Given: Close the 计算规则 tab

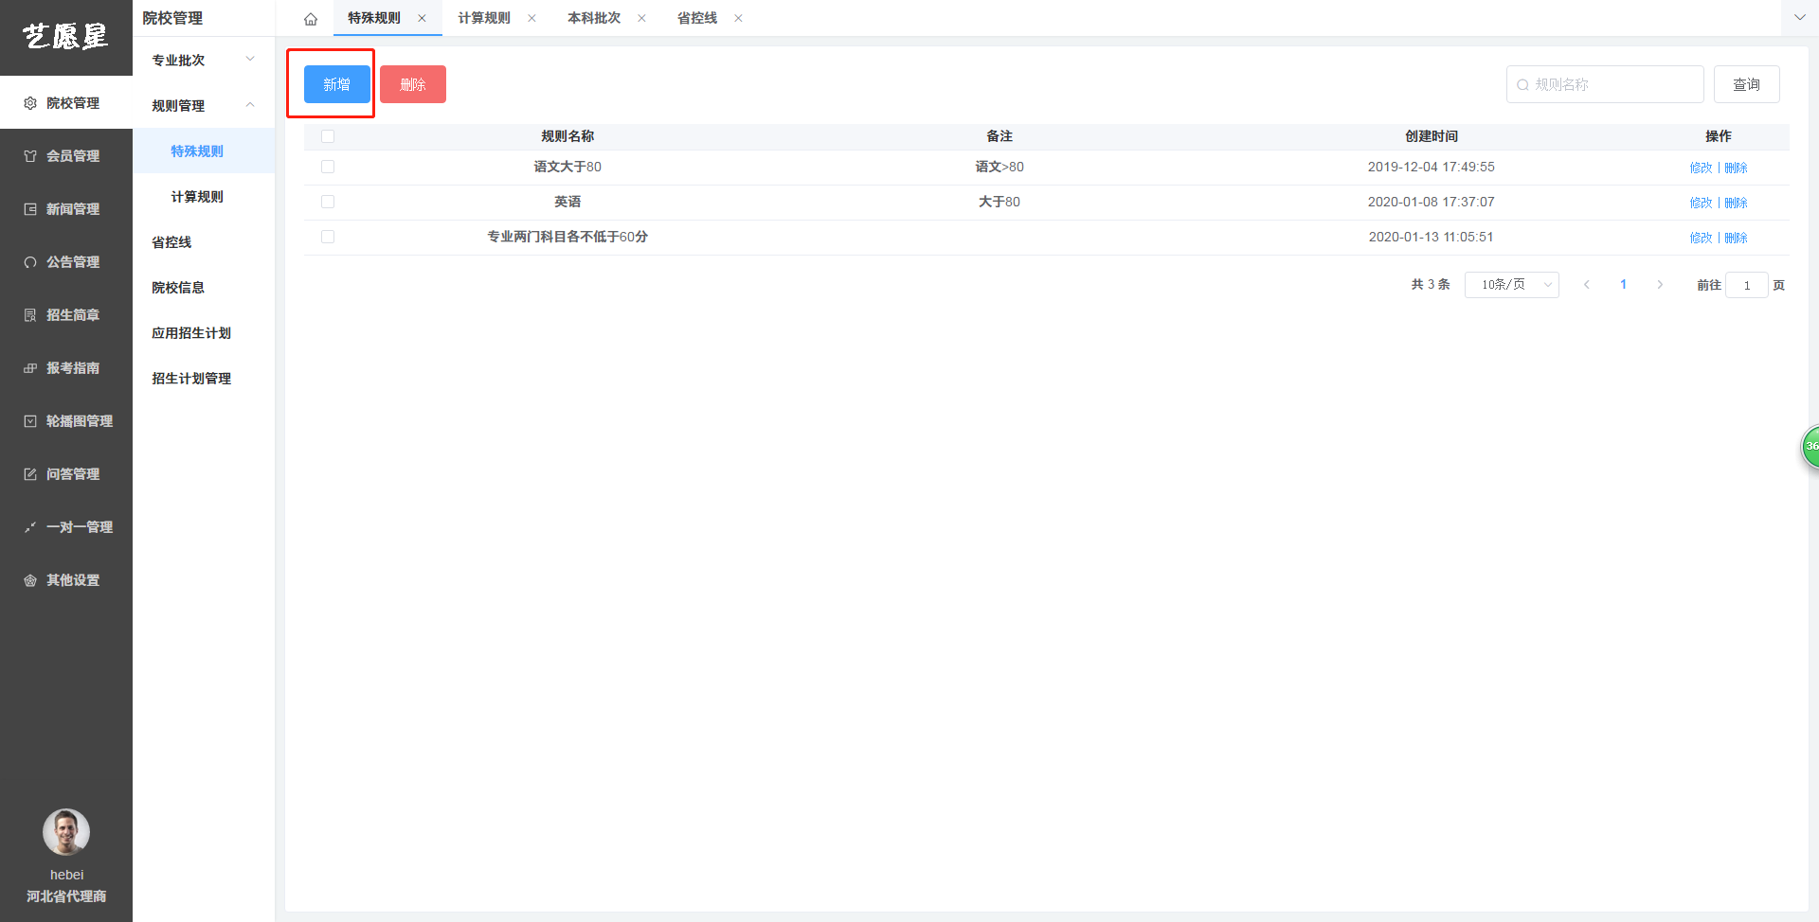Looking at the screenshot, I should [531, 18].
